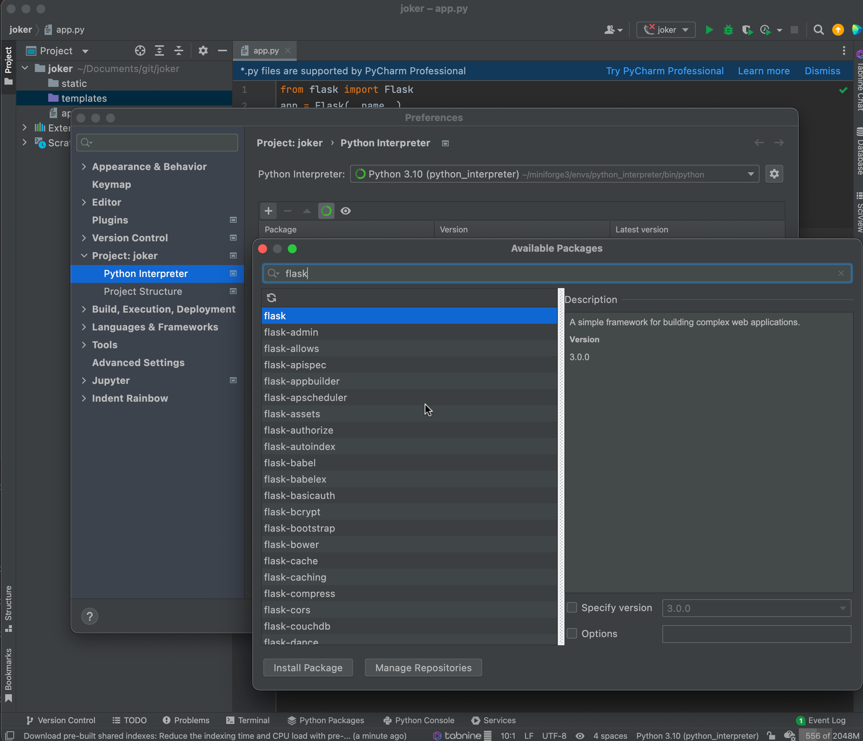Click the close search X icon
863x741 pixels.
tap(841, 273)
